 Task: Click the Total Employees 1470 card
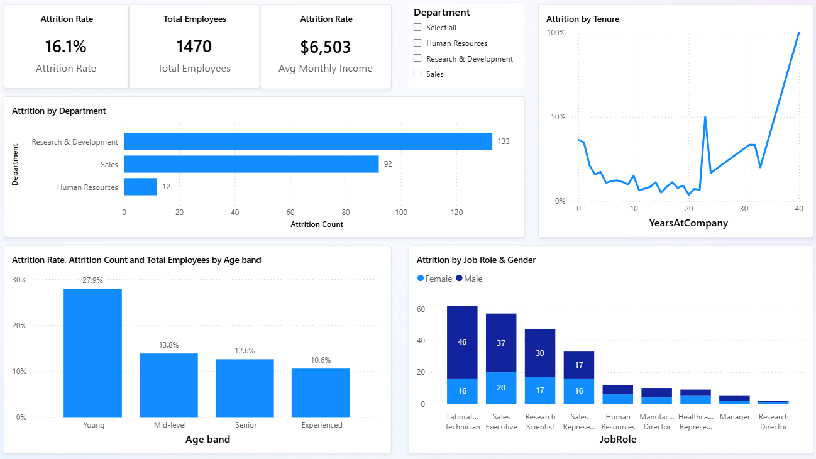(x=194, y=46)
